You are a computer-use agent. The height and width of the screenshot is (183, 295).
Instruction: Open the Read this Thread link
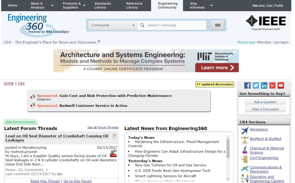tap(45, 181)
